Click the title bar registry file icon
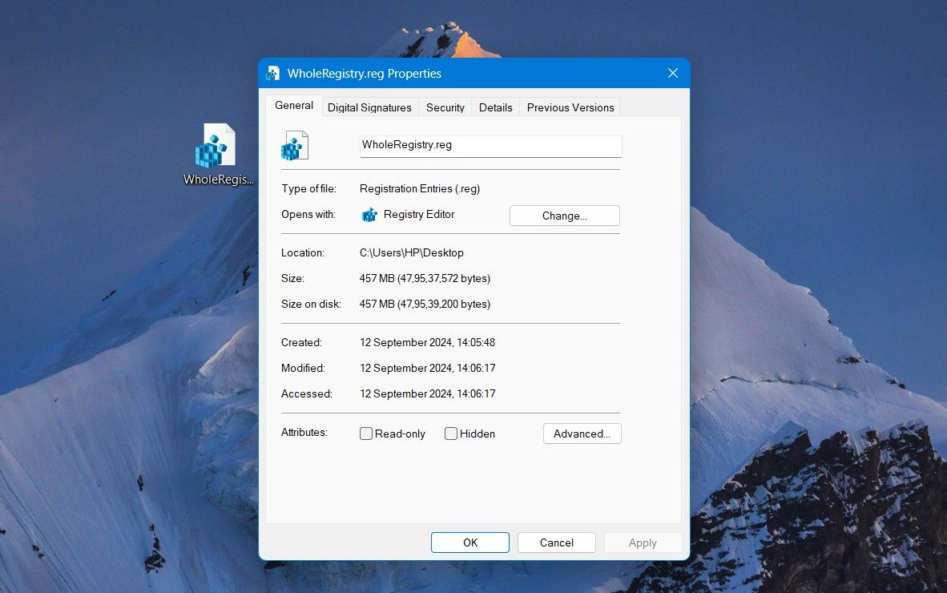The height and width of the screenshot is (593, 947). click(x=274, y=73)
